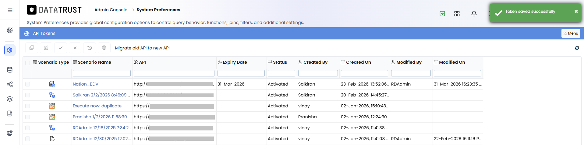
Task: Click the monitor sidebar icon
Action: [10, 133]
